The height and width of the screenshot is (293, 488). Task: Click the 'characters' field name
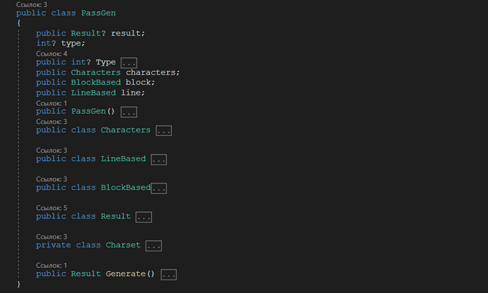[153, 73]
